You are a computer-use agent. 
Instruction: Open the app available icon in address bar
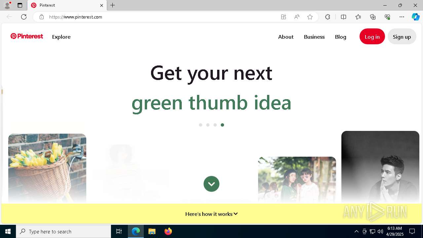(284, 17)
